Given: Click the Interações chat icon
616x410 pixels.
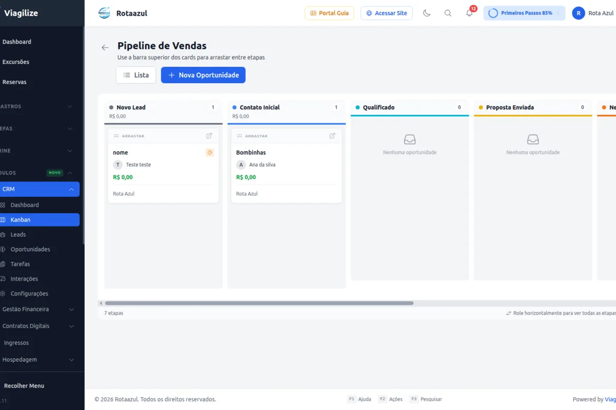Looking at the screenshot, I should [3, 279].
